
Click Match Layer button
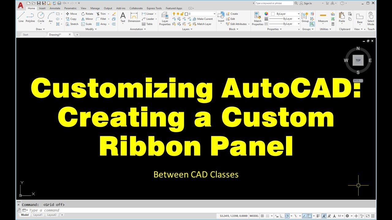coord(202,24)
